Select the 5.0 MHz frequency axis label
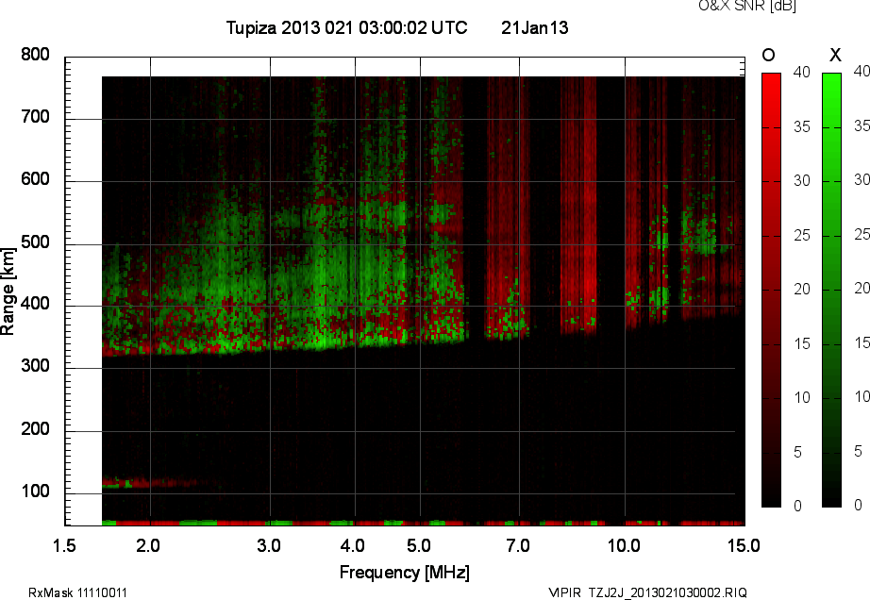 click(419, 546)
